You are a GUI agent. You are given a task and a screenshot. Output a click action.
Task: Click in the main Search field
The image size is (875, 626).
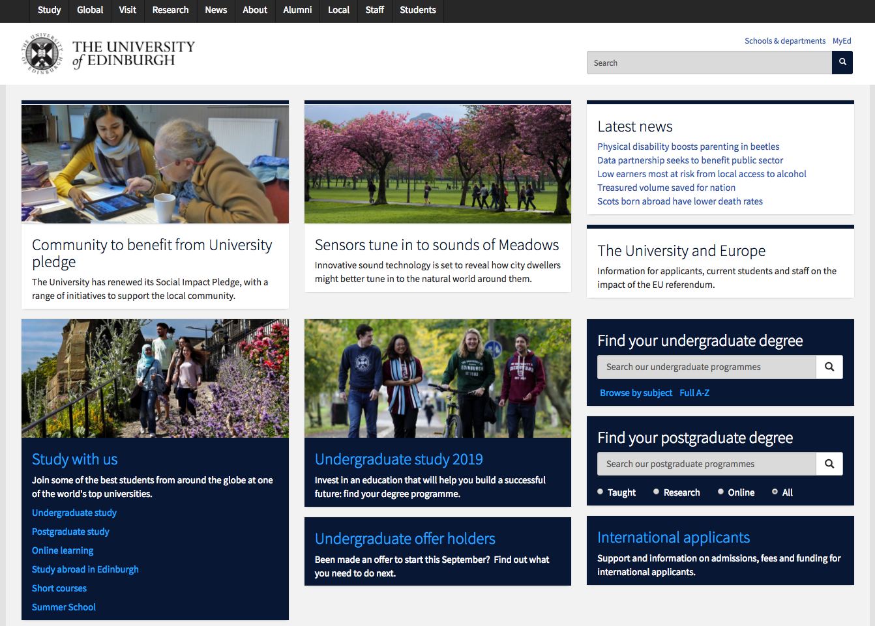pos(709,63)
